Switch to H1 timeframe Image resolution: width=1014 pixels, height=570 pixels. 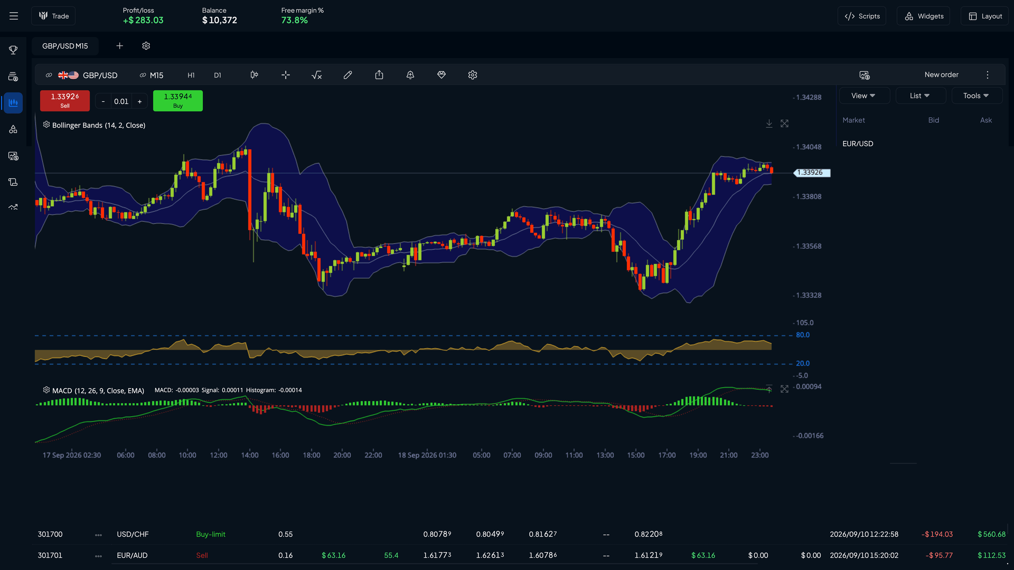click(x=191, y=75)
